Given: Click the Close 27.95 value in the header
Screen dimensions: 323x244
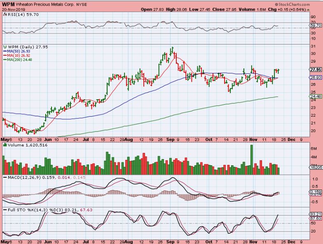Looking at the screenshot, I should 224,9.
